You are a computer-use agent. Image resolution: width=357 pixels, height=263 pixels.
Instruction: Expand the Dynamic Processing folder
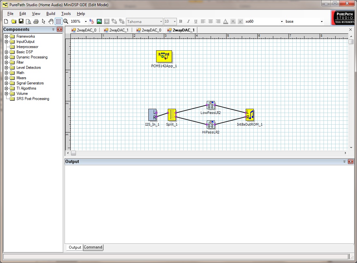pyautogui.click(x=6, y=57)
